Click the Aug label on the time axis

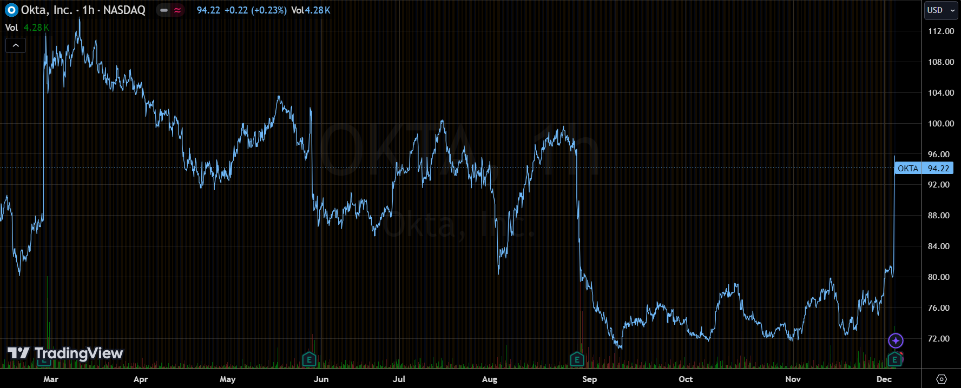(x=490, y=379)
